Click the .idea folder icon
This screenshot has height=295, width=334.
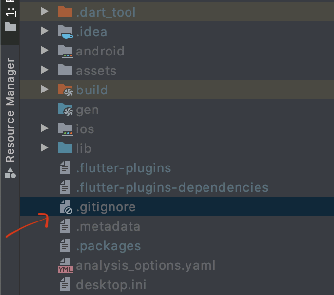tap(65, 32)
